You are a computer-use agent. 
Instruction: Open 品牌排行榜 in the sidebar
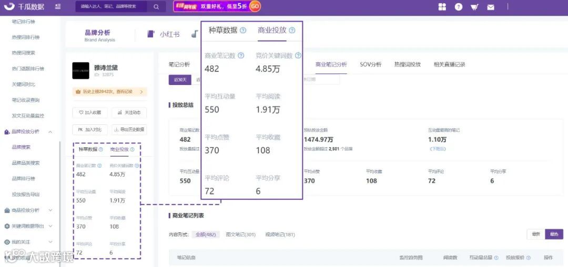click(24, 178)
